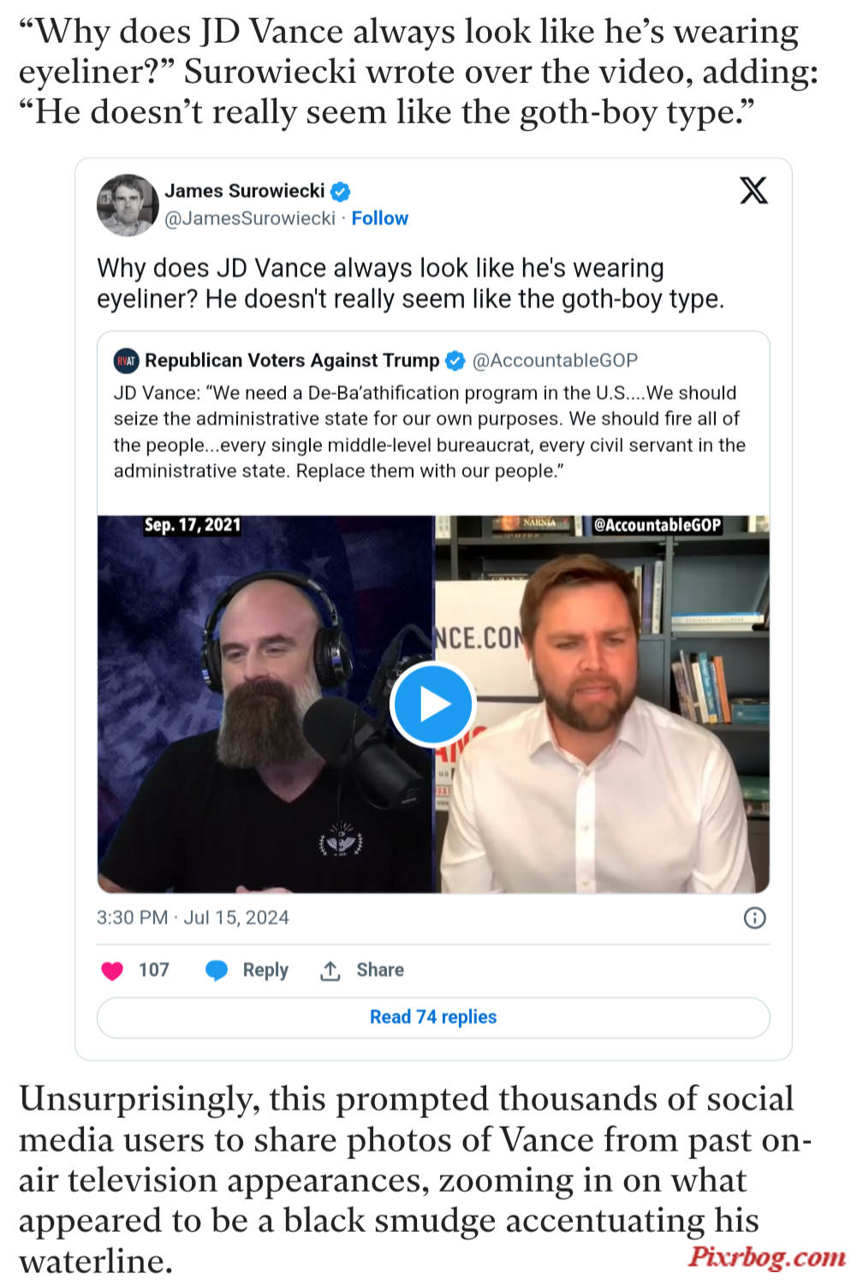This screenshot has height=1285, width=863.
Task: Click the verified badge next to Republican Voters Against Trump
Action: [x=455, y=361]
